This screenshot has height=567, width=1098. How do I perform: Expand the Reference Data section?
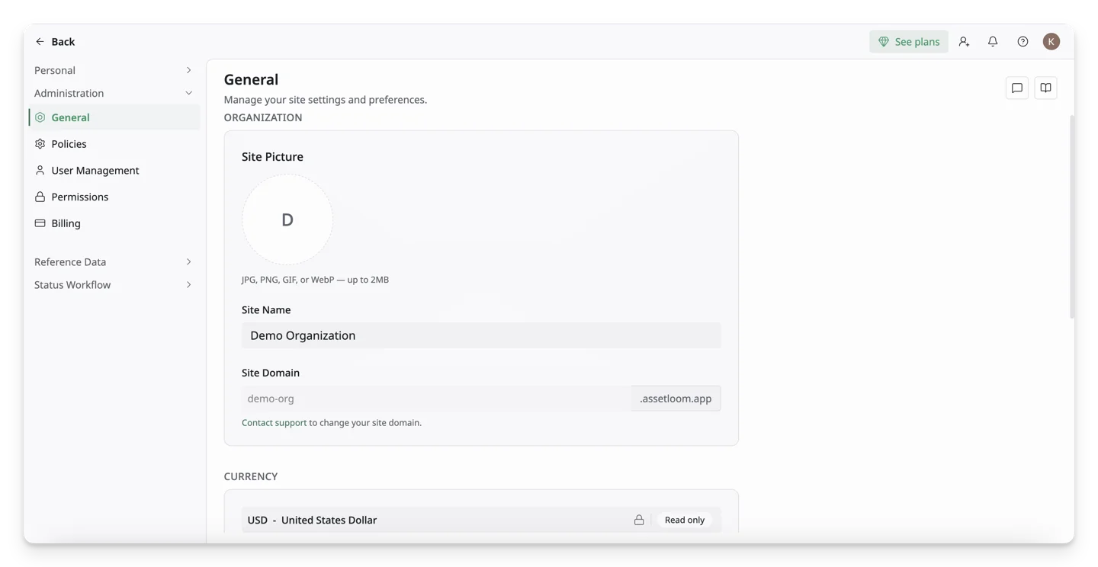pos(113,261)
